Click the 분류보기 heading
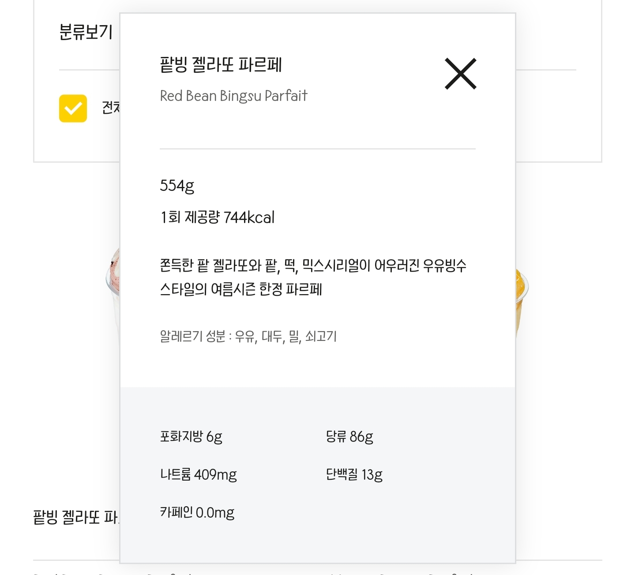Image resolution: width=635 pixels, height=575 pixels. pyautogui.click(x=86, y=32)
